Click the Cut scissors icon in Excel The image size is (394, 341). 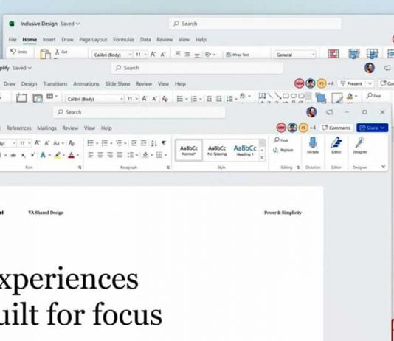point(58,52)
